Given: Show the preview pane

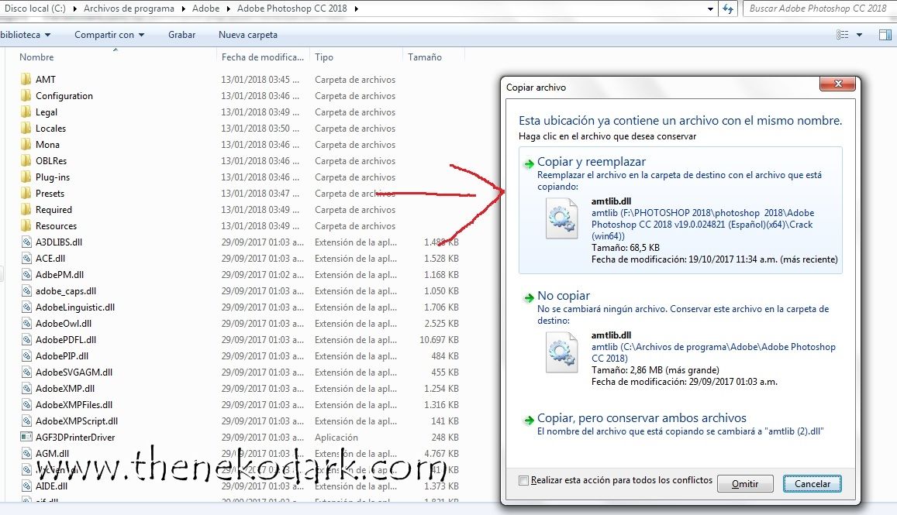Looking at the screenshot, I should (885, 35).
